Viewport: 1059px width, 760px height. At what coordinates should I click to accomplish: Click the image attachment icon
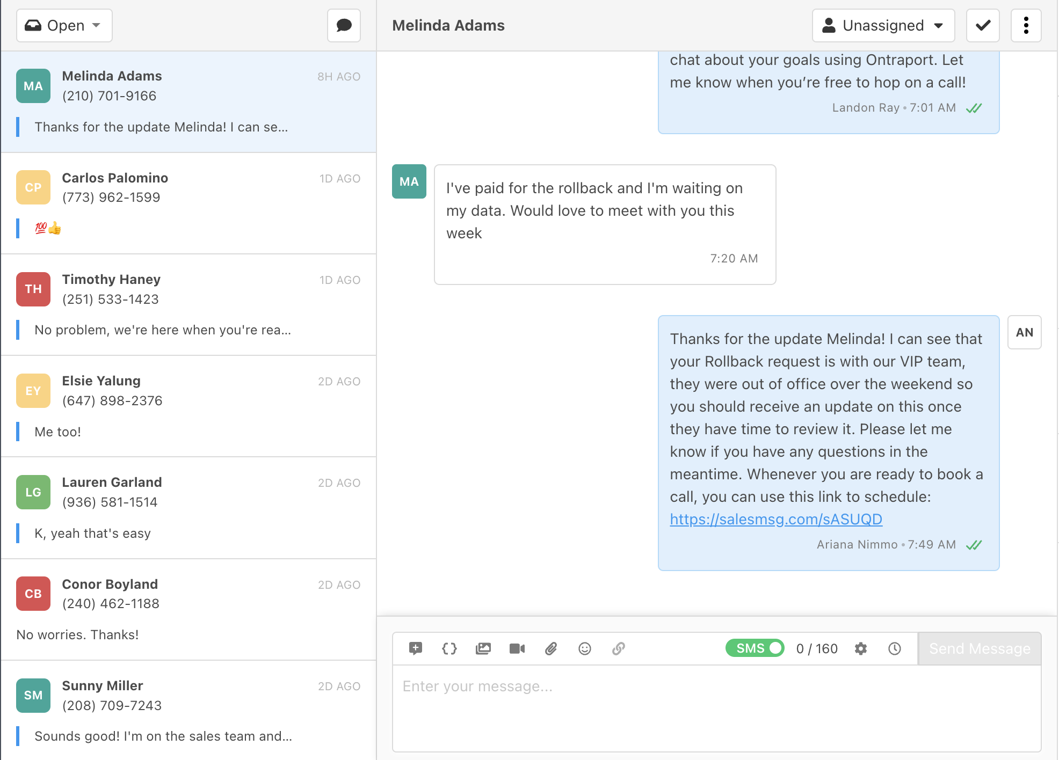[483, 648]
